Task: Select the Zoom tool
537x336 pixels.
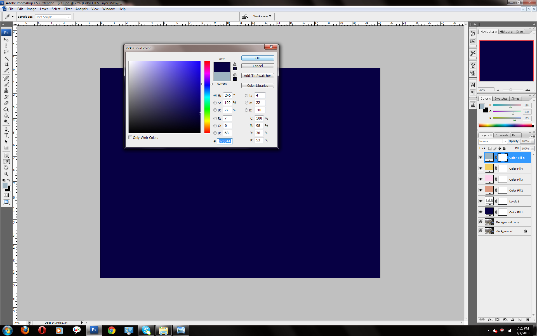Action: [x=6, y=174]
